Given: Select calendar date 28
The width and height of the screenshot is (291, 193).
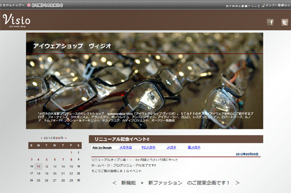Looking at the screenshot, I should click(x=63, y=180).
